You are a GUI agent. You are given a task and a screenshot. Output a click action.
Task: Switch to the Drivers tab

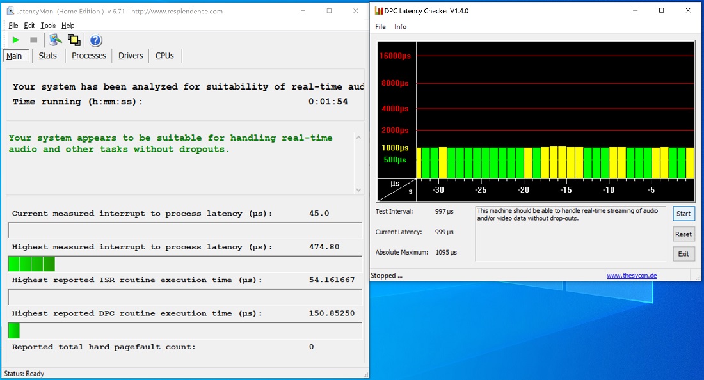[131, 56]
